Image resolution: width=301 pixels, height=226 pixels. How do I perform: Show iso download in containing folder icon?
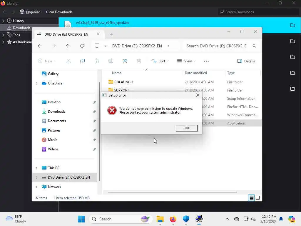coord(292,25)
